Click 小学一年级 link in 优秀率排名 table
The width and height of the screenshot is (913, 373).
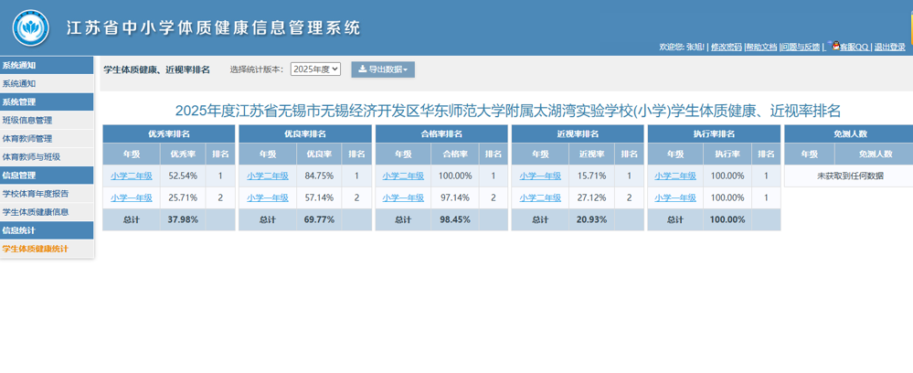pos(131,198)
